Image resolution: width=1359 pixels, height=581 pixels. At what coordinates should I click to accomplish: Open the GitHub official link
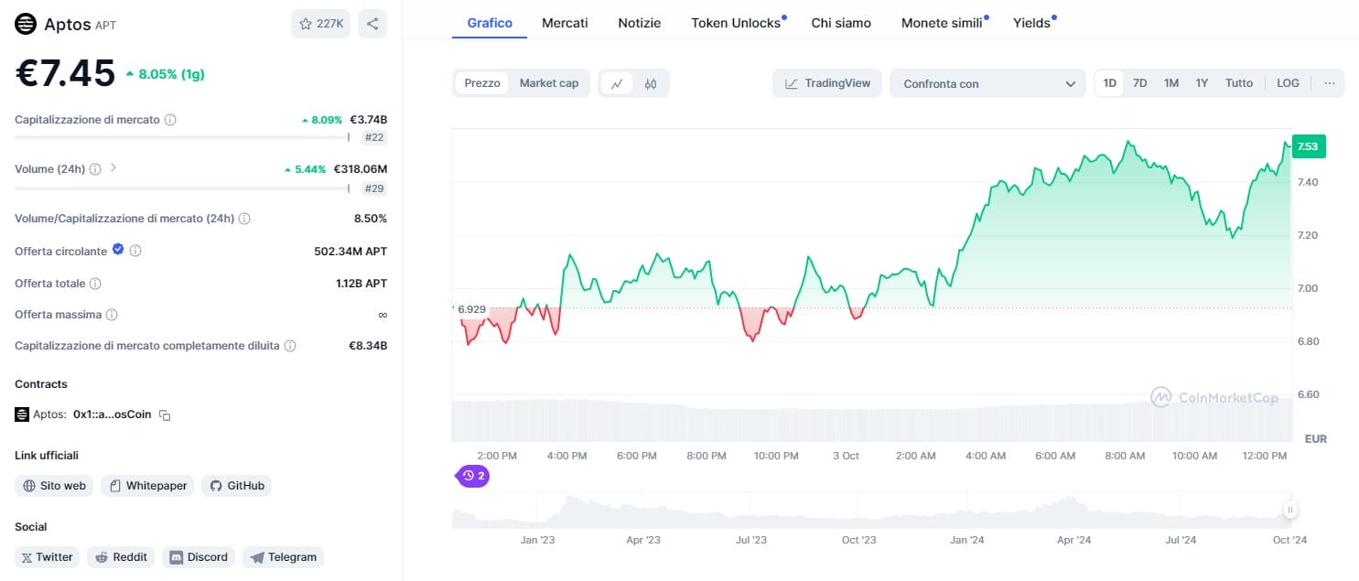(x=237, y=486)
